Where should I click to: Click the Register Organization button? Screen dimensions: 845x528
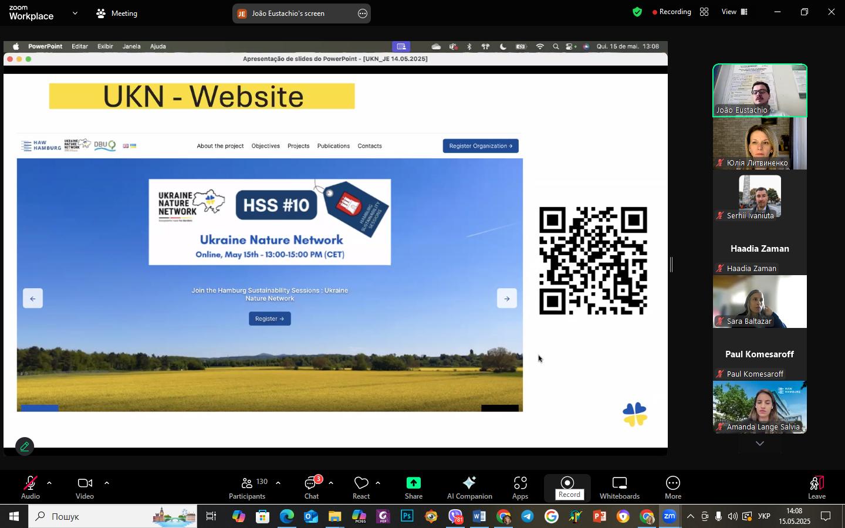click(x=481, y=145)
